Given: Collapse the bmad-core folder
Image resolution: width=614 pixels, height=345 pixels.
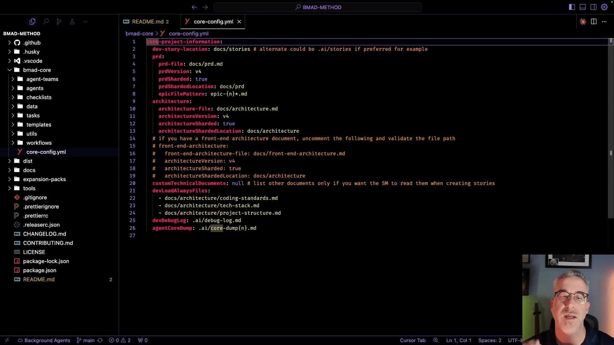Looking at the screenshot, I should coord(10,70).
